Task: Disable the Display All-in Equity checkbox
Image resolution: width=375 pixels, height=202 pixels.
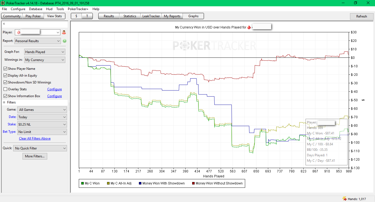Action: 5,76
